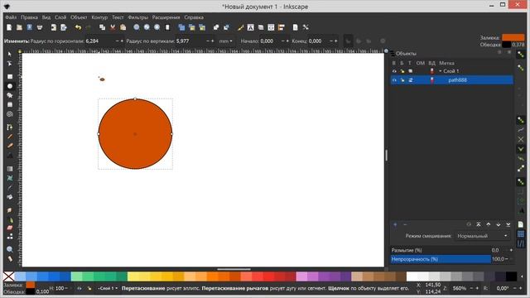Click the Непрозрачность opacity slider
Screen dimensions: 530x298
point(441,259)
